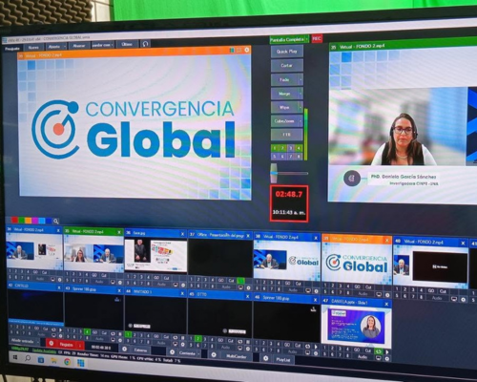Open settings gear next to PlayList
This screenshot has width=477, height=382.
click(x=265, y=358)
